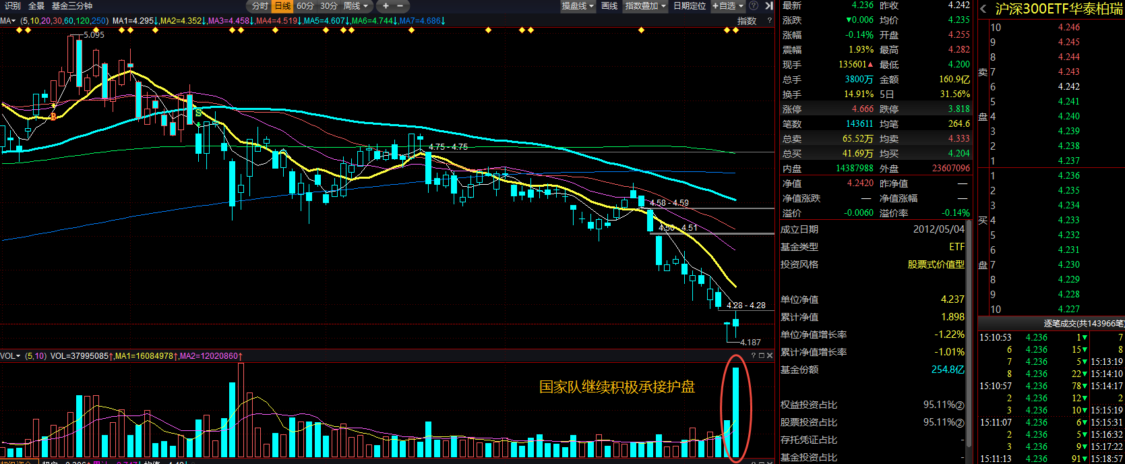Click 日期定位 to locate a date

coord(690,5)
